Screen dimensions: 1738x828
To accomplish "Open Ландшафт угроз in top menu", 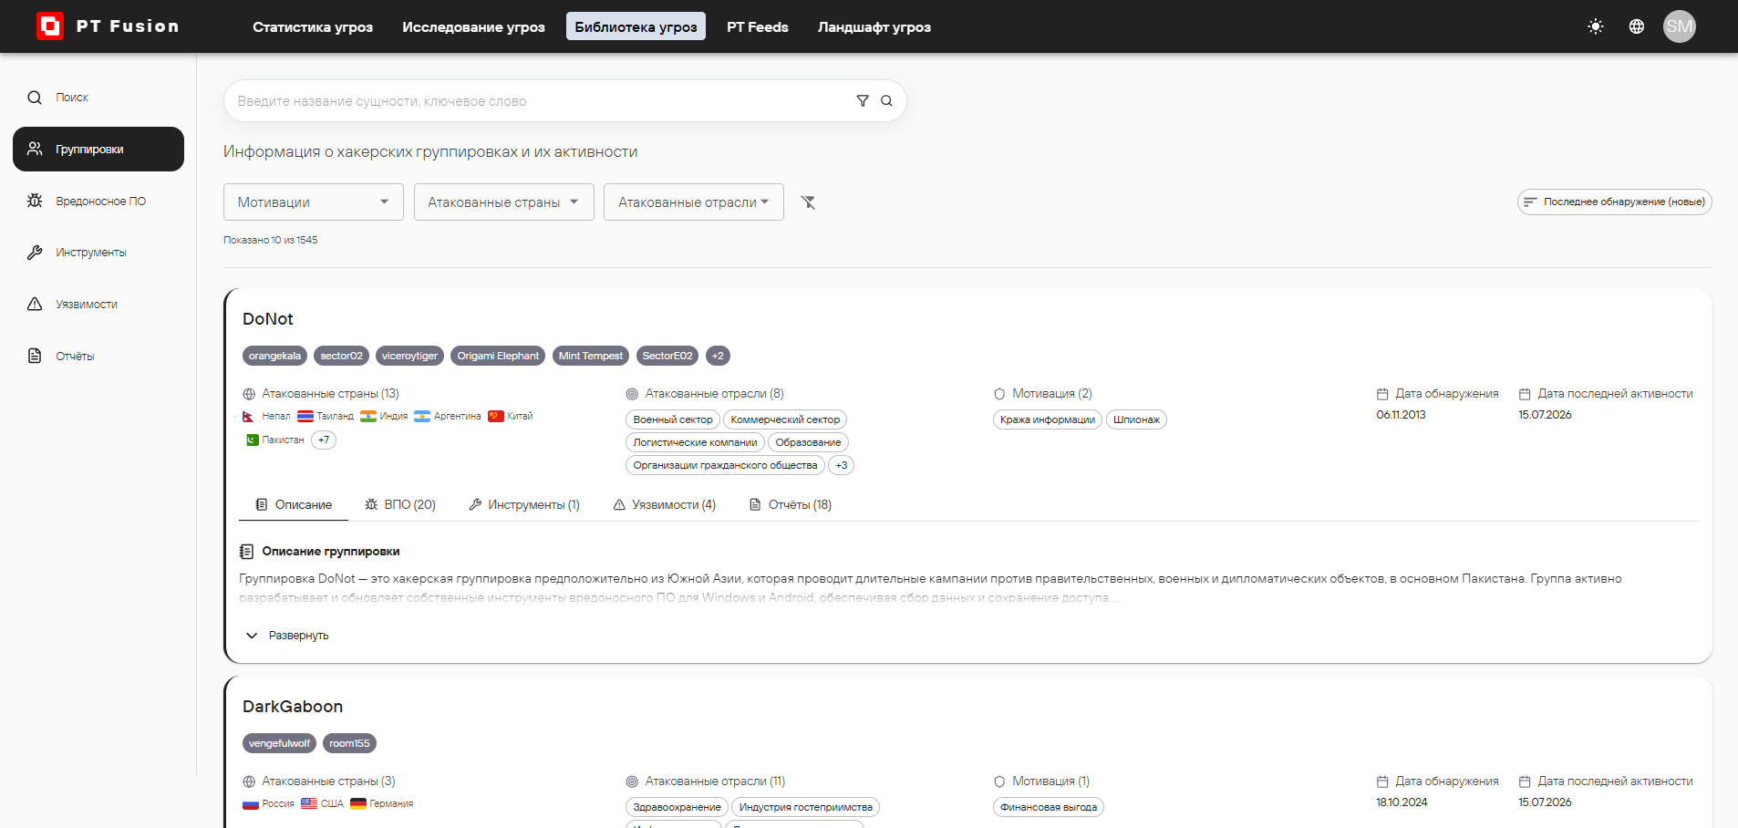I will point(874,26).
